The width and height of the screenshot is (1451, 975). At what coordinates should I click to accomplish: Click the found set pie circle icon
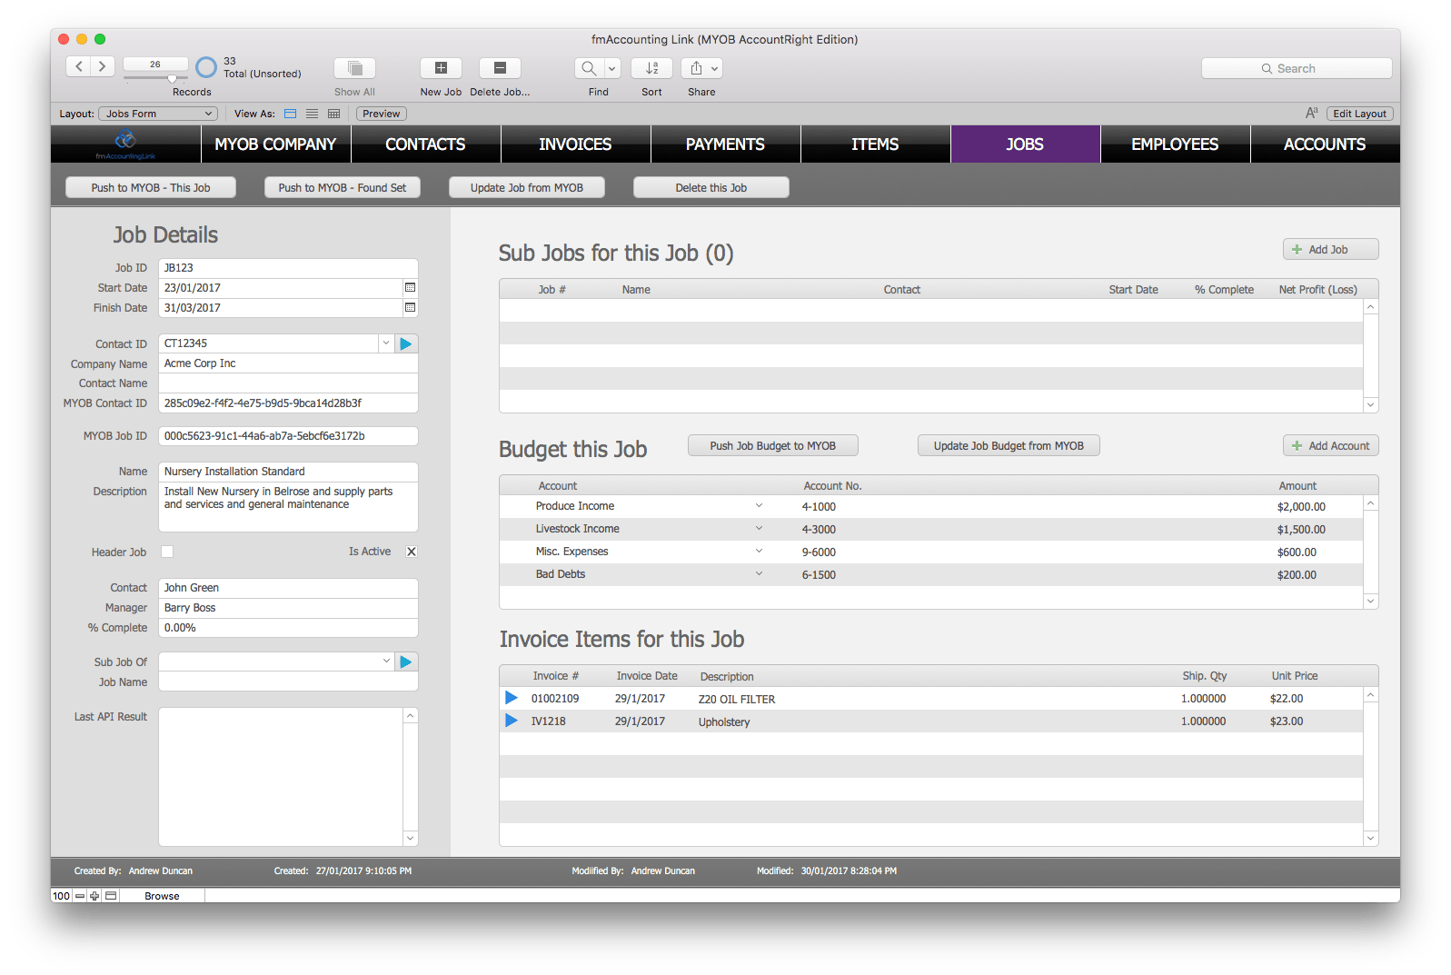tap(206, 67)
